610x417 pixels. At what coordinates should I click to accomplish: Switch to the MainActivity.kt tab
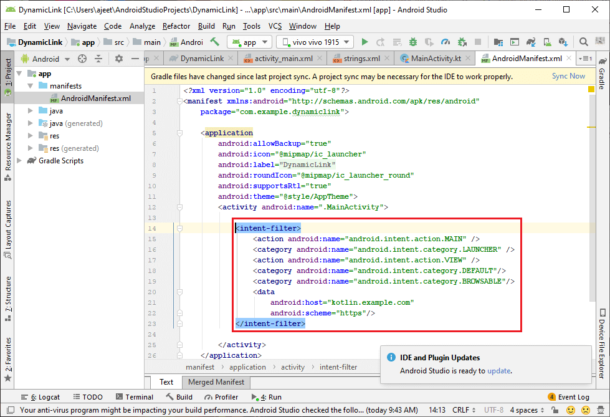(x=436, y=59)
